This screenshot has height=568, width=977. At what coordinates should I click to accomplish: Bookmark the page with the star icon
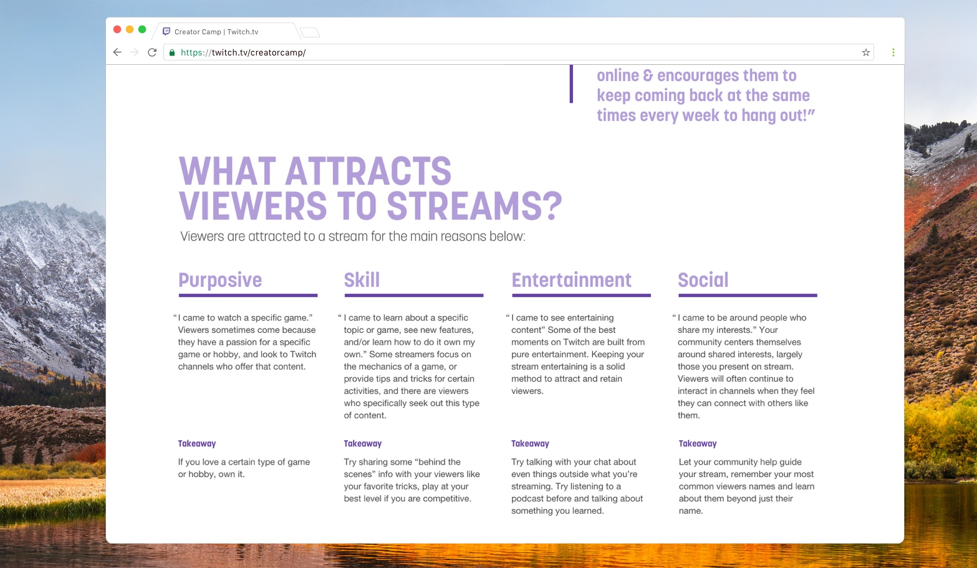pos(865,52)
